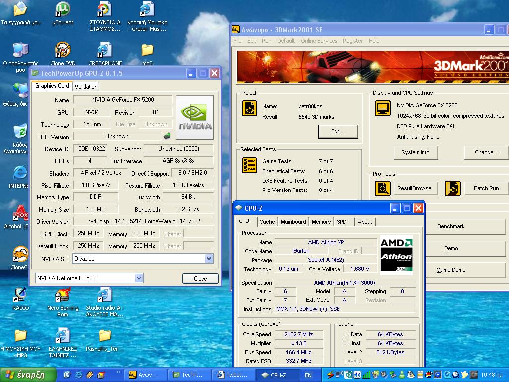Click the NVIDIA logo in GPU-Z
The width and height of the screenshot is (509, 382).
coord(195,117)
